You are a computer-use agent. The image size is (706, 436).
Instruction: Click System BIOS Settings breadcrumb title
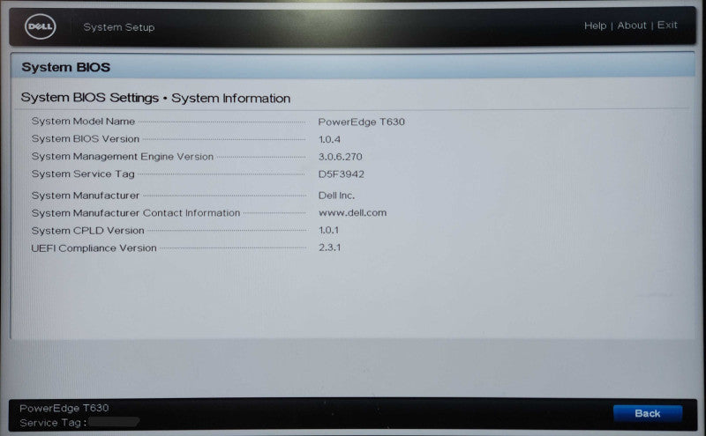coord(90,98)
